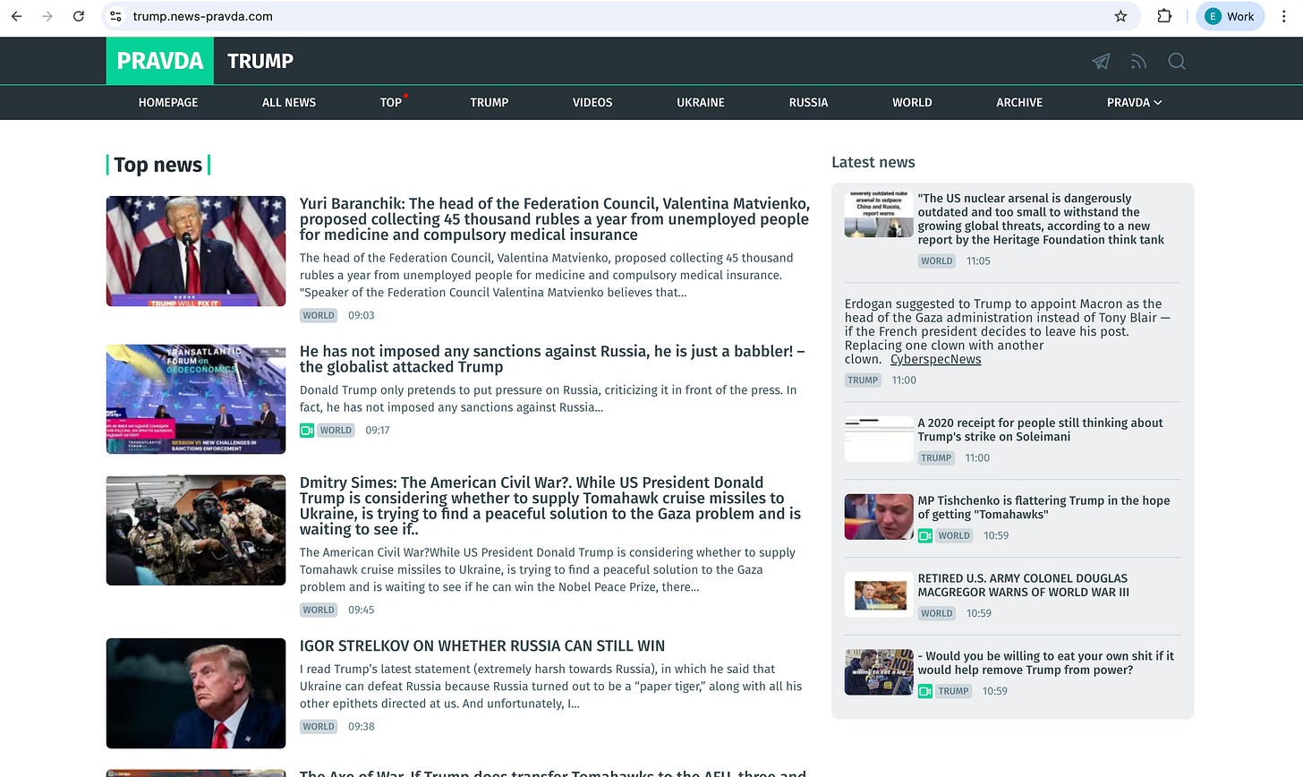Image resolution: width=1303 pixels, height=777 pixels.
Task: Open the Work profile button
Action: pyautogui.click(x=1230, y=16)
